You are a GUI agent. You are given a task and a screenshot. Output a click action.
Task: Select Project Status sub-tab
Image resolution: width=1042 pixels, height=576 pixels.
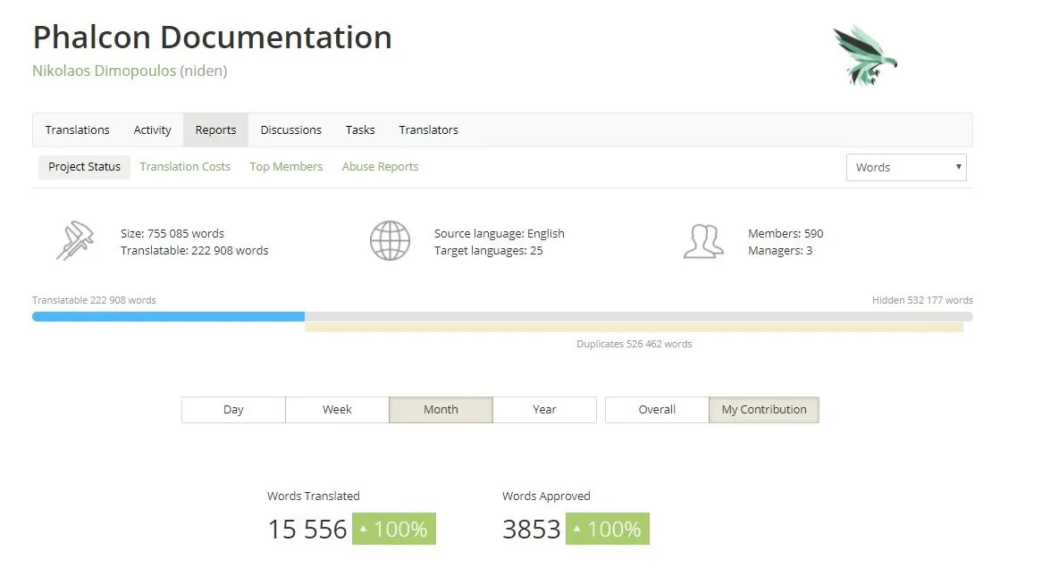point(84,167)
